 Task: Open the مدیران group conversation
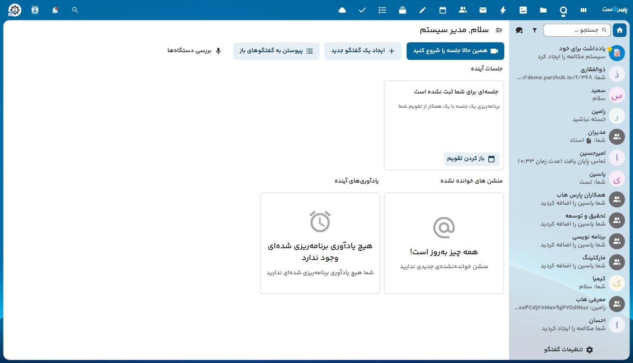(x=570, y=137)
